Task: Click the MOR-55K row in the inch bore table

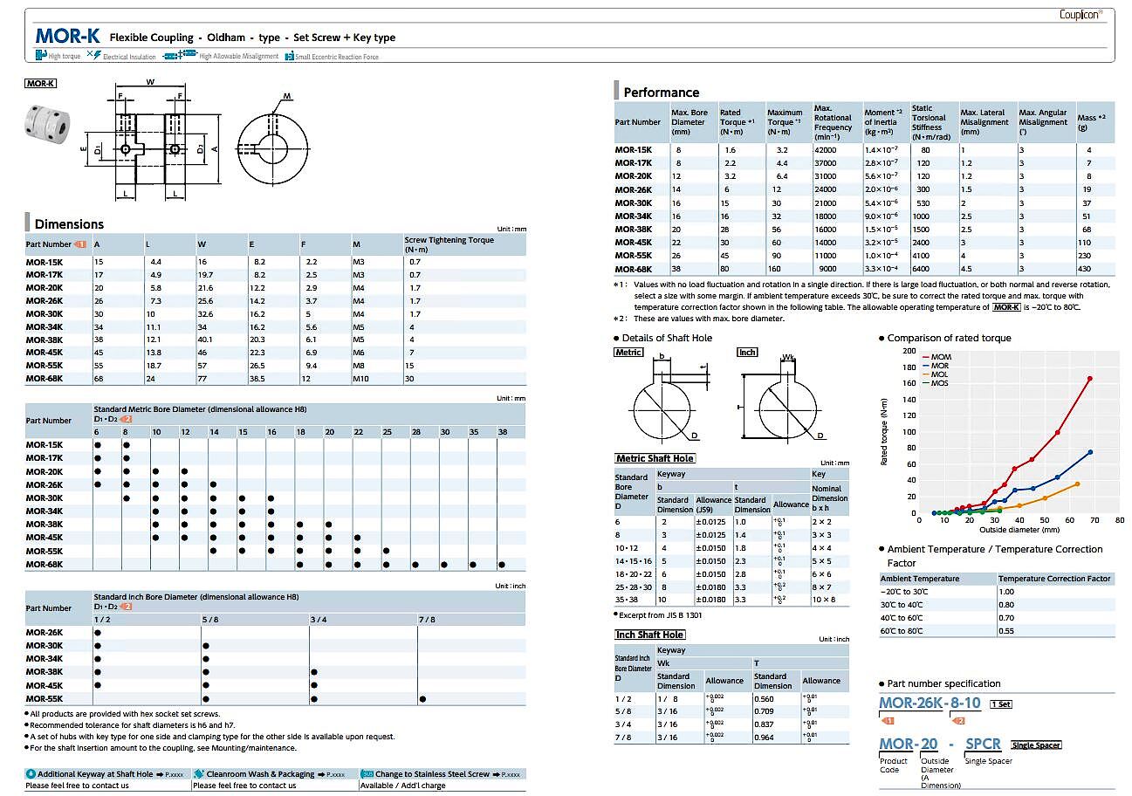Action: coord(276,698)
